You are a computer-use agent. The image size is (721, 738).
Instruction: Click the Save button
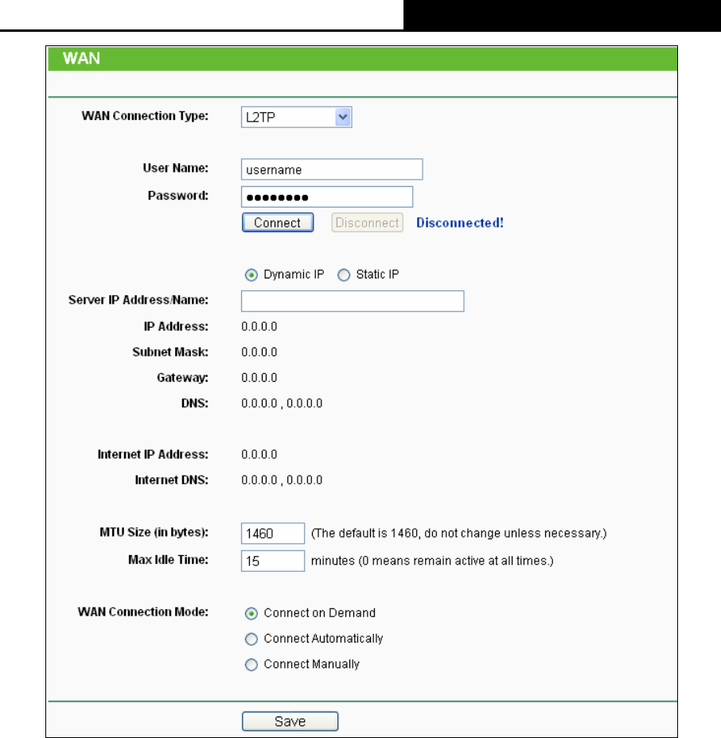point(290,721)
